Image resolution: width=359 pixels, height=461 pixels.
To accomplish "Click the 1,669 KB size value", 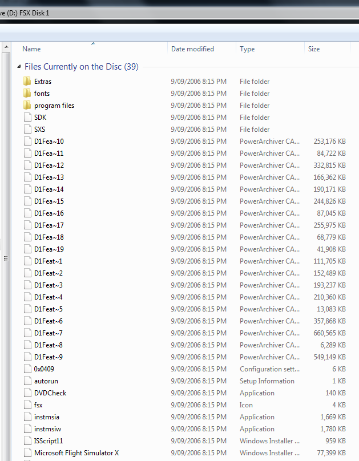I will pos(333,417).
